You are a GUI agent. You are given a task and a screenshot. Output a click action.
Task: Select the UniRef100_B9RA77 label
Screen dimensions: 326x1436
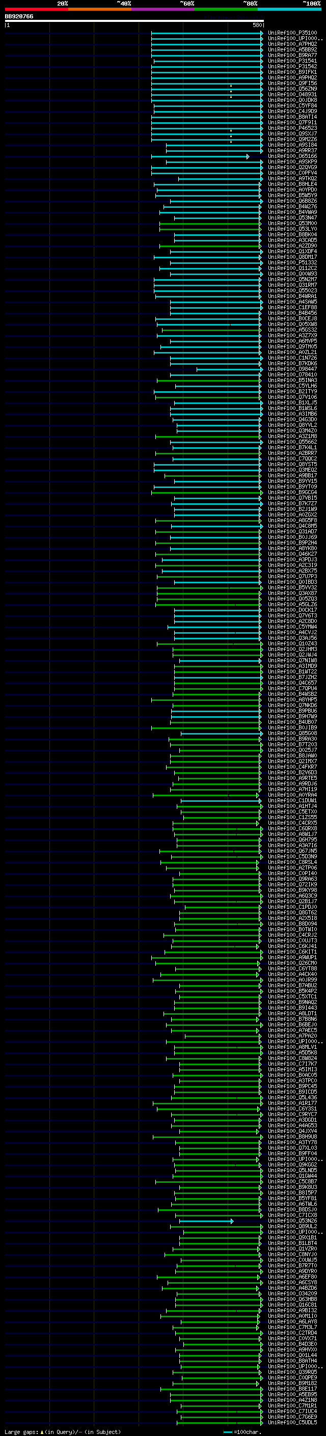[292, 55]
